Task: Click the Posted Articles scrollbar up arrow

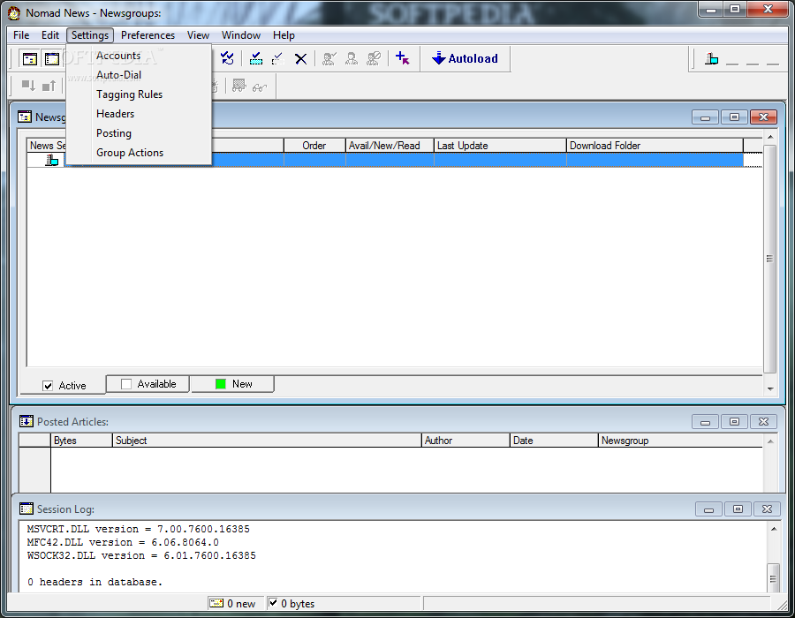Action: pyautogui.click(x=770, y=441)
